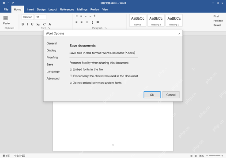Image resolution: width=226 pixels, height=158 pixels.
Task: Close the Word Options dialog
Action: tap(179, 34)
